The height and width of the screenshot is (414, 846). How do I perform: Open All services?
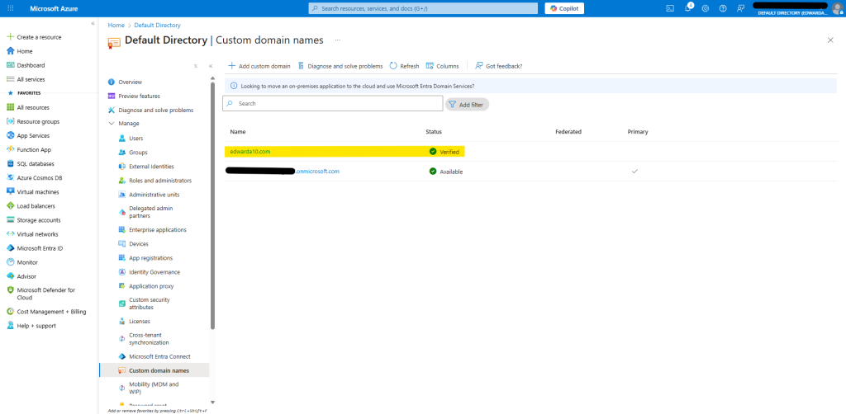point(26,79)
